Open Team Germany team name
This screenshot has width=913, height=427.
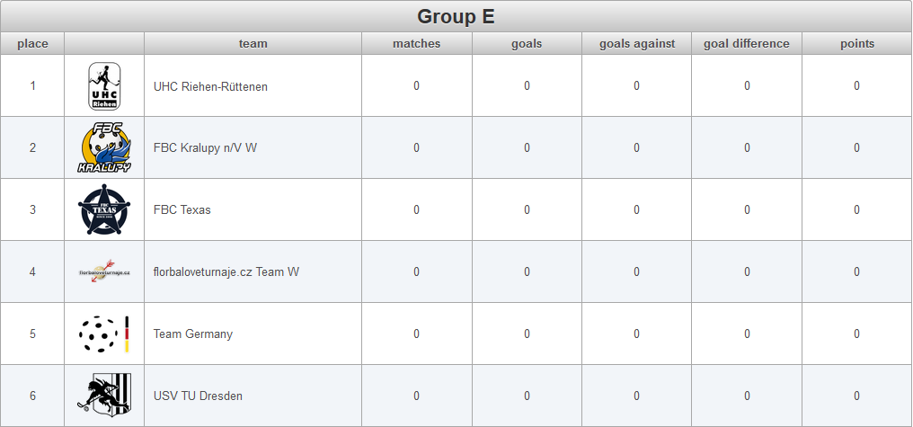point(192,334)
